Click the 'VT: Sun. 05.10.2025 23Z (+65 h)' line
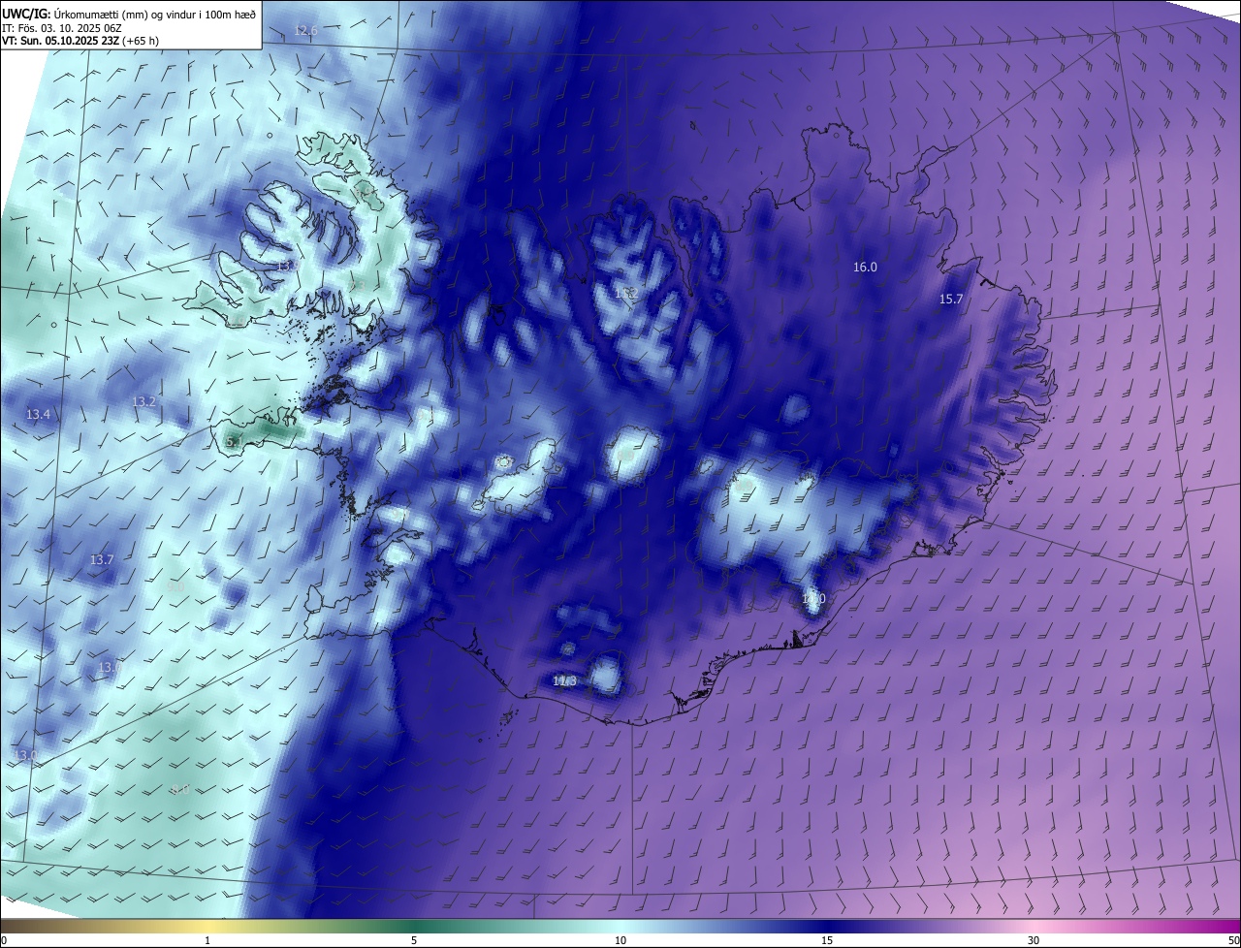The width and height of the screenshot is (1241, 948). point(80,41)
